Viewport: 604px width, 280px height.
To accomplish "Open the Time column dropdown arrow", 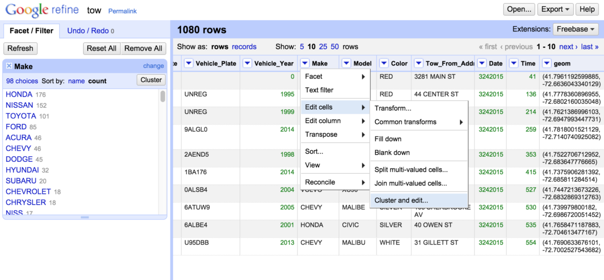I will click(x=514, y=63).
